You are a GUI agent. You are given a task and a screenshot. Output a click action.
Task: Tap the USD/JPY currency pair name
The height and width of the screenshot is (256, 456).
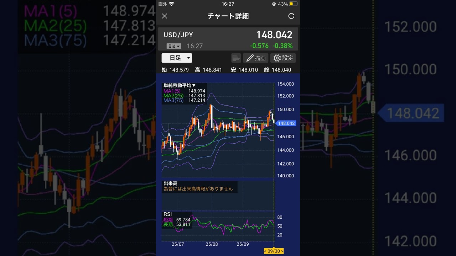click(178, 35)
